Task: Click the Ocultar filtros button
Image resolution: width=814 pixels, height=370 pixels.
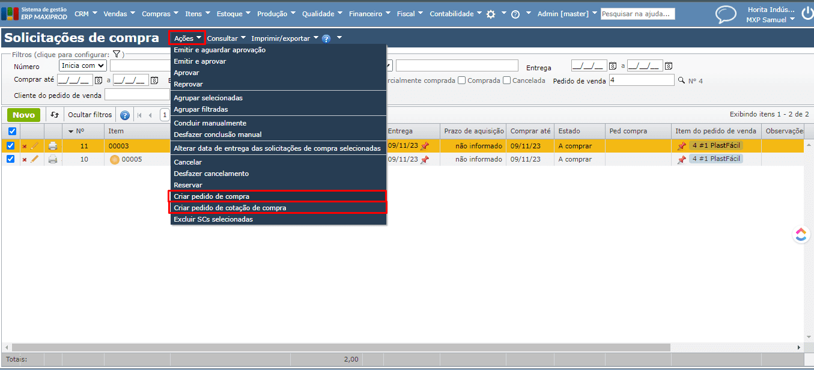Action: point(90,115)
